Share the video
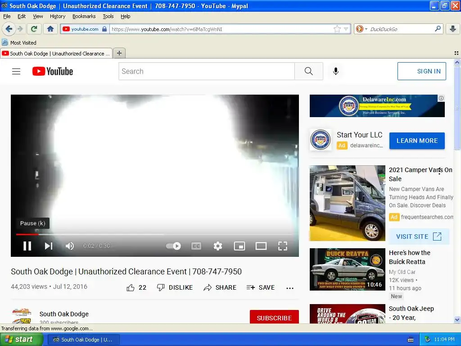The height and width of the screenshot is (346, 461). tap(220, 288)
